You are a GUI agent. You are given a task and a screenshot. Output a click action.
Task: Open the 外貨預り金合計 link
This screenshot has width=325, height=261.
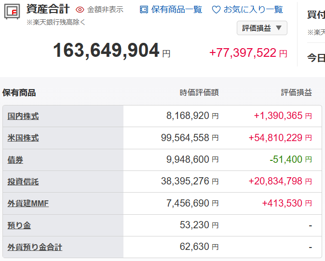[x=35, y=247]
